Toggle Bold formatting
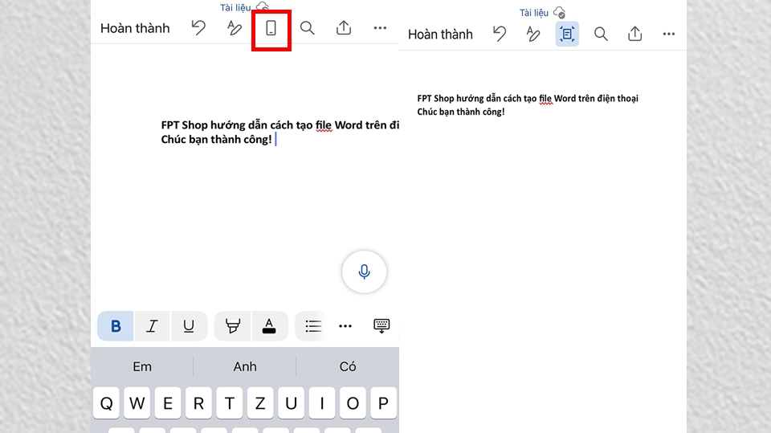The height and width of the screenshot is (433, 771). (116, 325)
